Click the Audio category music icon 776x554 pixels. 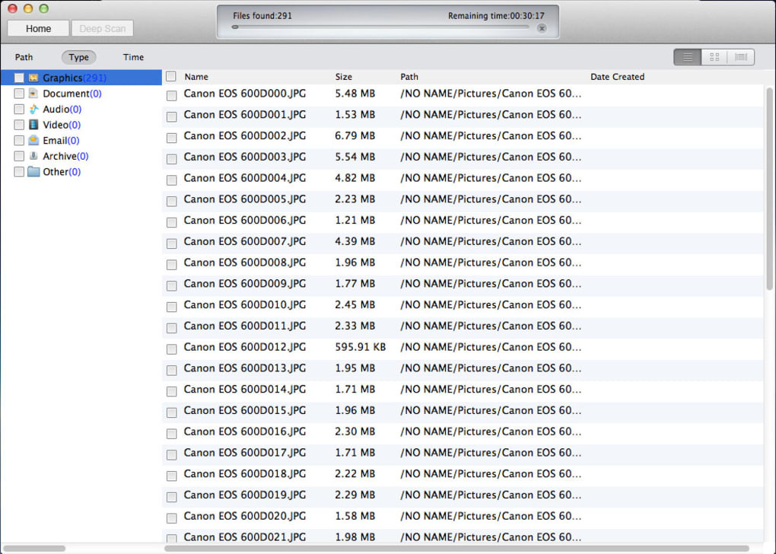pyautogui.click(x=33, y=109)
